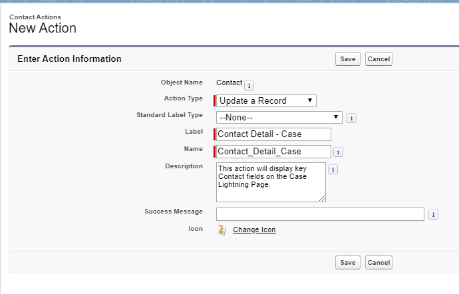Show help icon next to Name field

338,152
